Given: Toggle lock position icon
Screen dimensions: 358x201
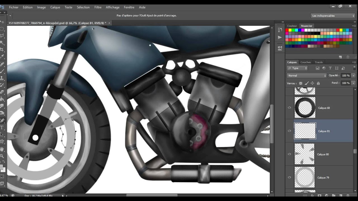Looking at the screenshot, I should [x=312, y=83].
